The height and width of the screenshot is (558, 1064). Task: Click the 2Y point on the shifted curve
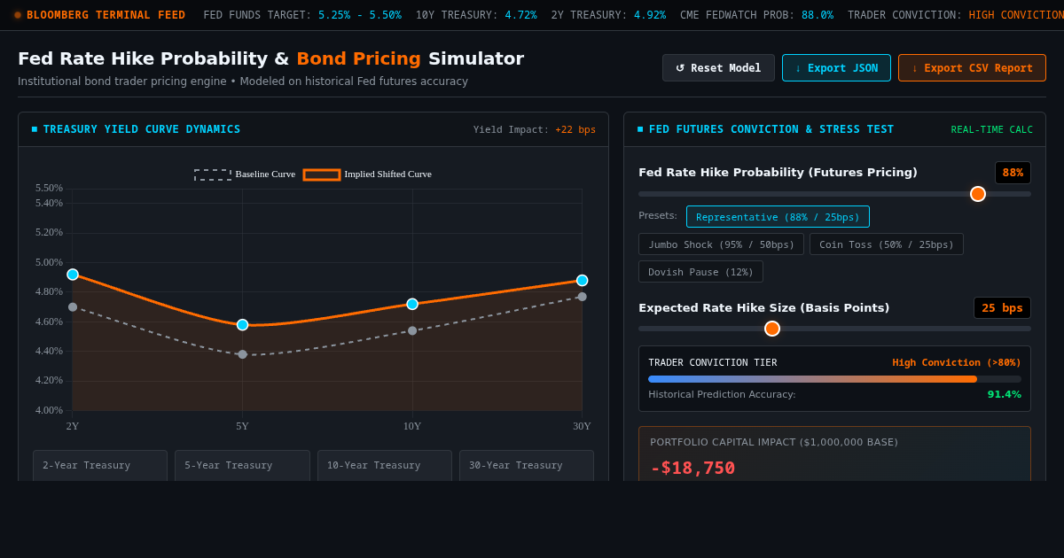(73, 275)
